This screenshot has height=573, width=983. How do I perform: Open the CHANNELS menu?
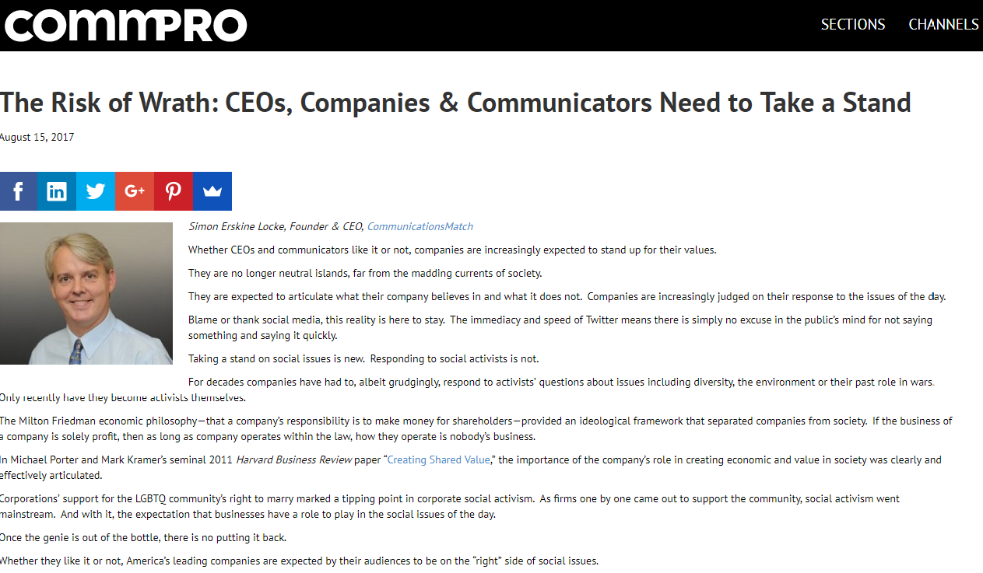click(944, 25)
